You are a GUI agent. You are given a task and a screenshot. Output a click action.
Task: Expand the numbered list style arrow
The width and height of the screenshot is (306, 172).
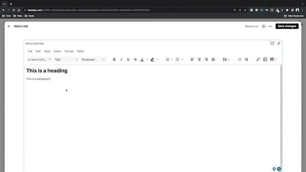[x=182, y=60]
